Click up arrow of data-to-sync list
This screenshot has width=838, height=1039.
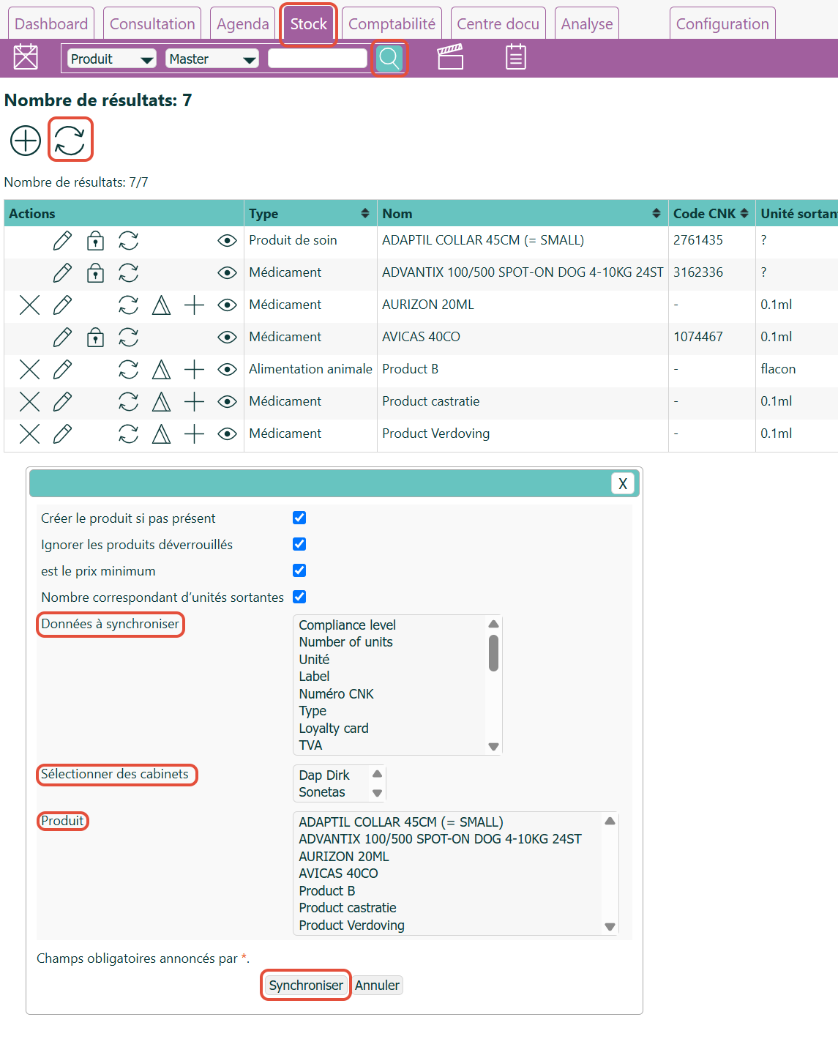tap(494, 624)
